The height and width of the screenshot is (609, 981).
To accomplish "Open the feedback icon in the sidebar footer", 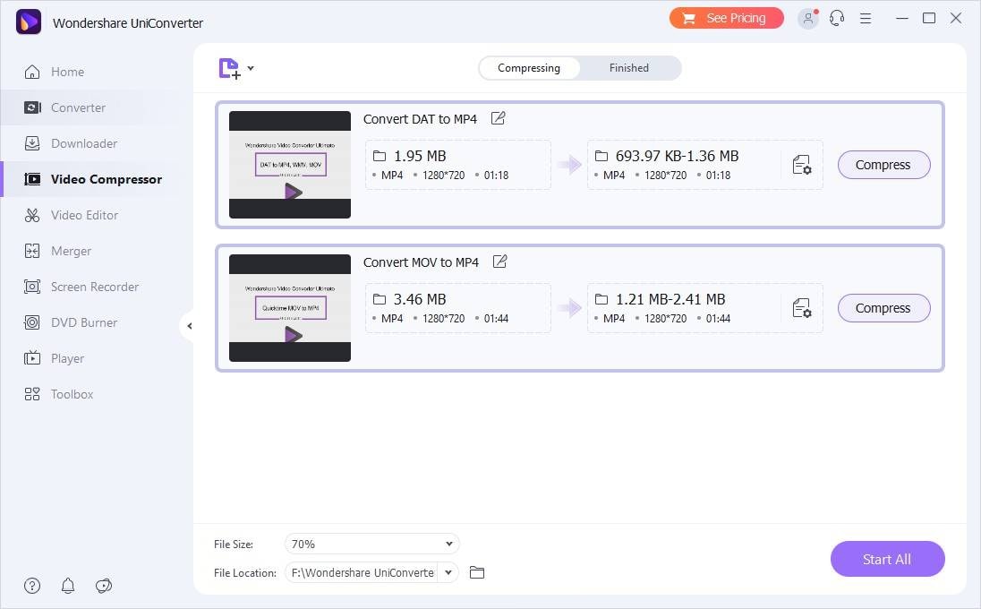I will [x=104, y=586].
